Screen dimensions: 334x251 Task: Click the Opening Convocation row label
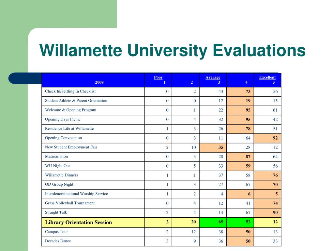pos(63,138)
